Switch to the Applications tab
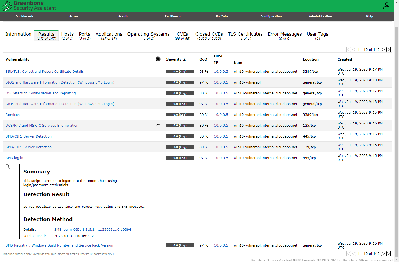The width and height of the screenshot is (399, 262). pyautogui.click(x=109, y=36)
